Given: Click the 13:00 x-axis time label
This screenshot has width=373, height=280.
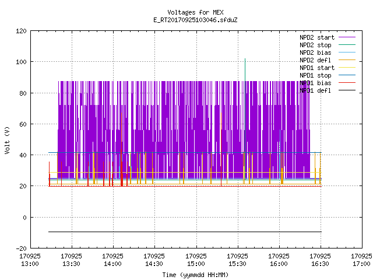Looking at the screenshot, I should click(30, 264).
